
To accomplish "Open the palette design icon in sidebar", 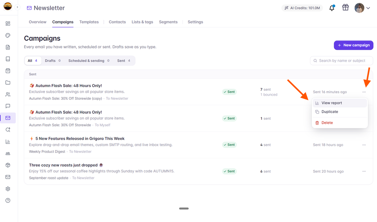I will coord(8,35).
